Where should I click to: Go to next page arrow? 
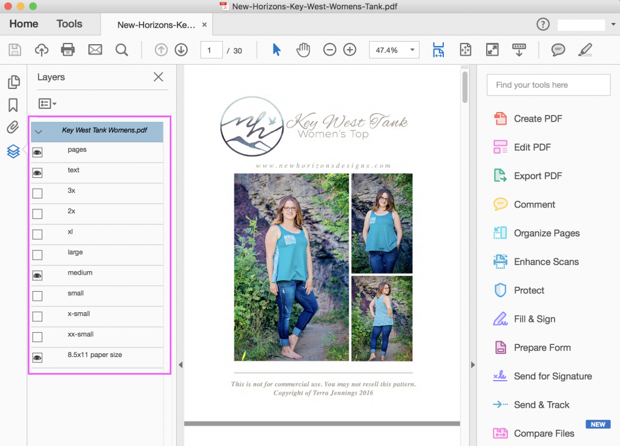tap(181, 50)
